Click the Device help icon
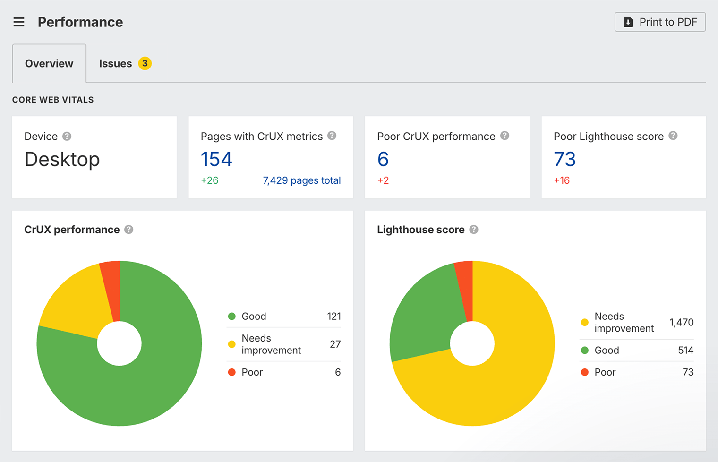Image resolution: width=718 pixels, height=462 pixels. click(x=67, y=136)
